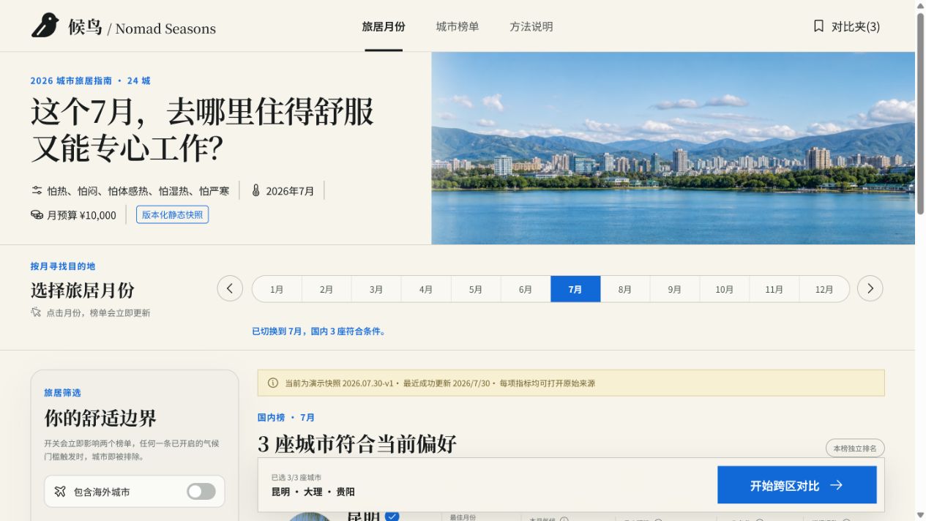Click the airplane icon beside 包含海外城市

coord(60,492)
